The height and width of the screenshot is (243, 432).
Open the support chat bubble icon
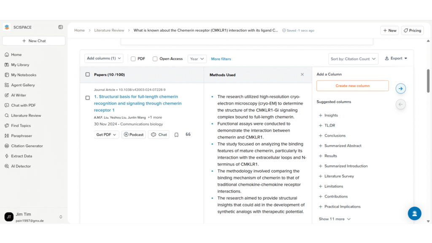pyautogui.click(x=414, y=213)
